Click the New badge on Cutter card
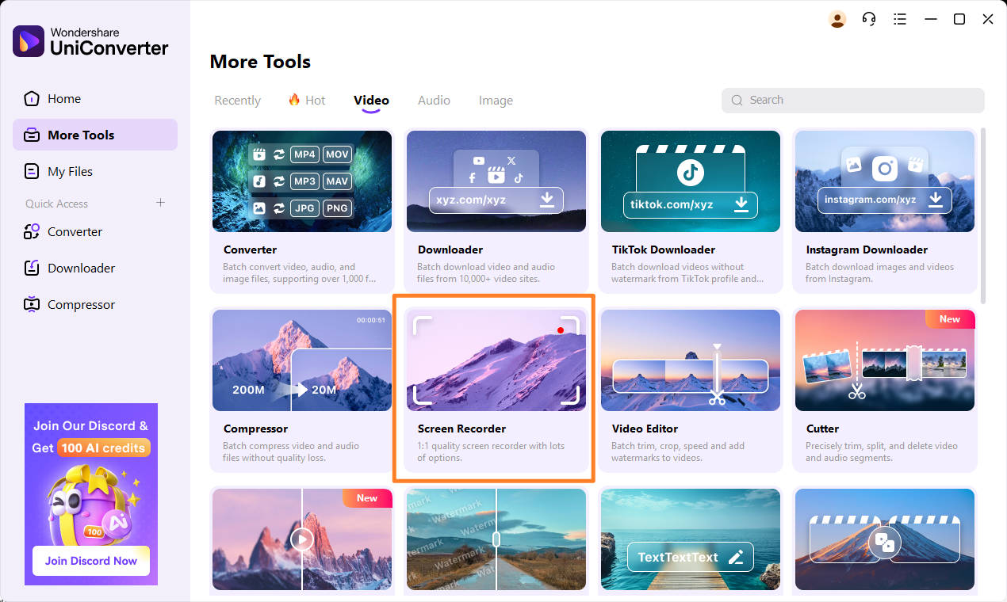 click(950, 319)
